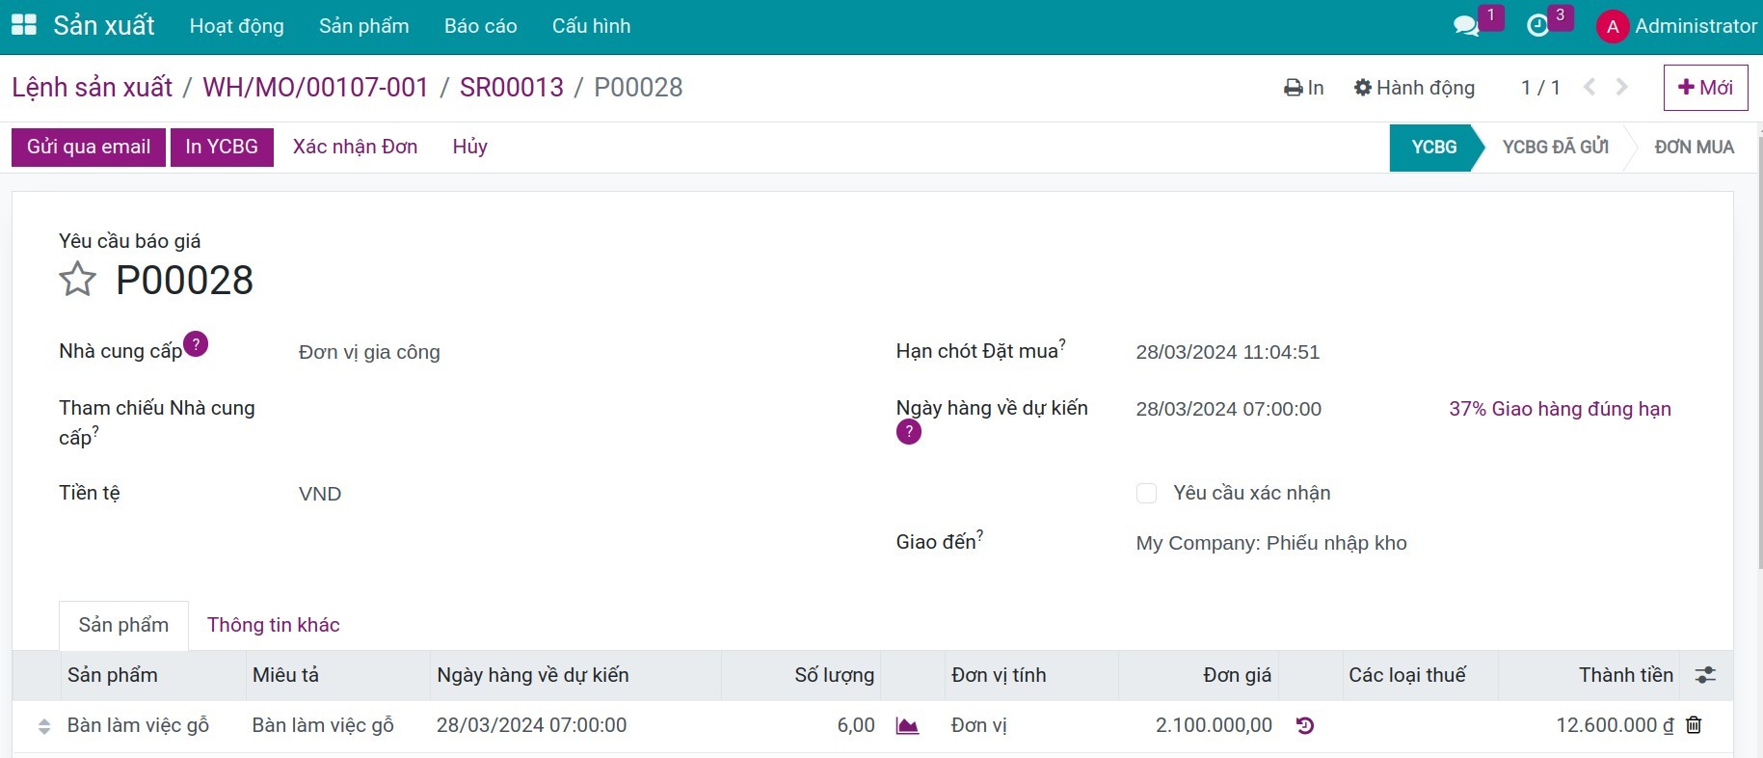Open the column options adjust icon

(x=1705, y=675)
